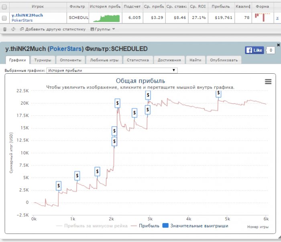Tick the checkbox for y.thiNK2Much row
The height and width of the screenshot is (242, 281).
coord(4,18)
